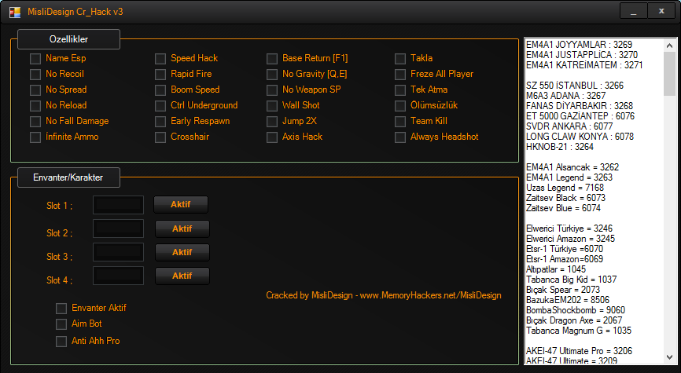Enable Wall Shot checkbox
Screen dimensions: 681x373
click(x=272, y=105)
